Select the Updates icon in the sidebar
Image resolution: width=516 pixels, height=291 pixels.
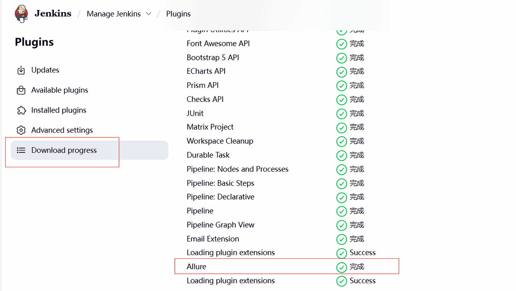[21, 70]
